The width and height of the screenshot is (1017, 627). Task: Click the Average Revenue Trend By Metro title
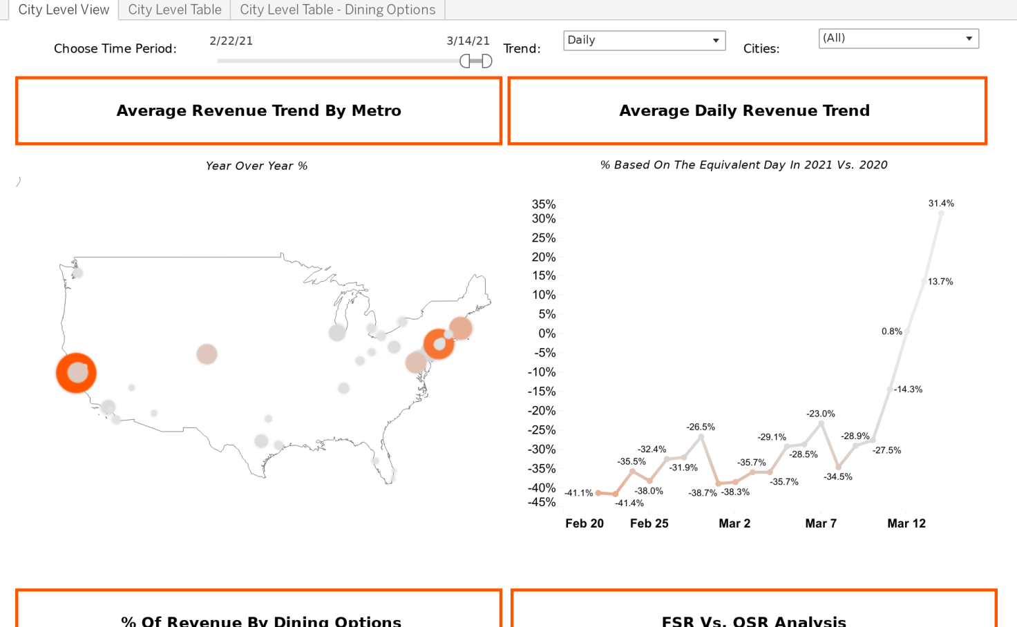tap(258, 110)
